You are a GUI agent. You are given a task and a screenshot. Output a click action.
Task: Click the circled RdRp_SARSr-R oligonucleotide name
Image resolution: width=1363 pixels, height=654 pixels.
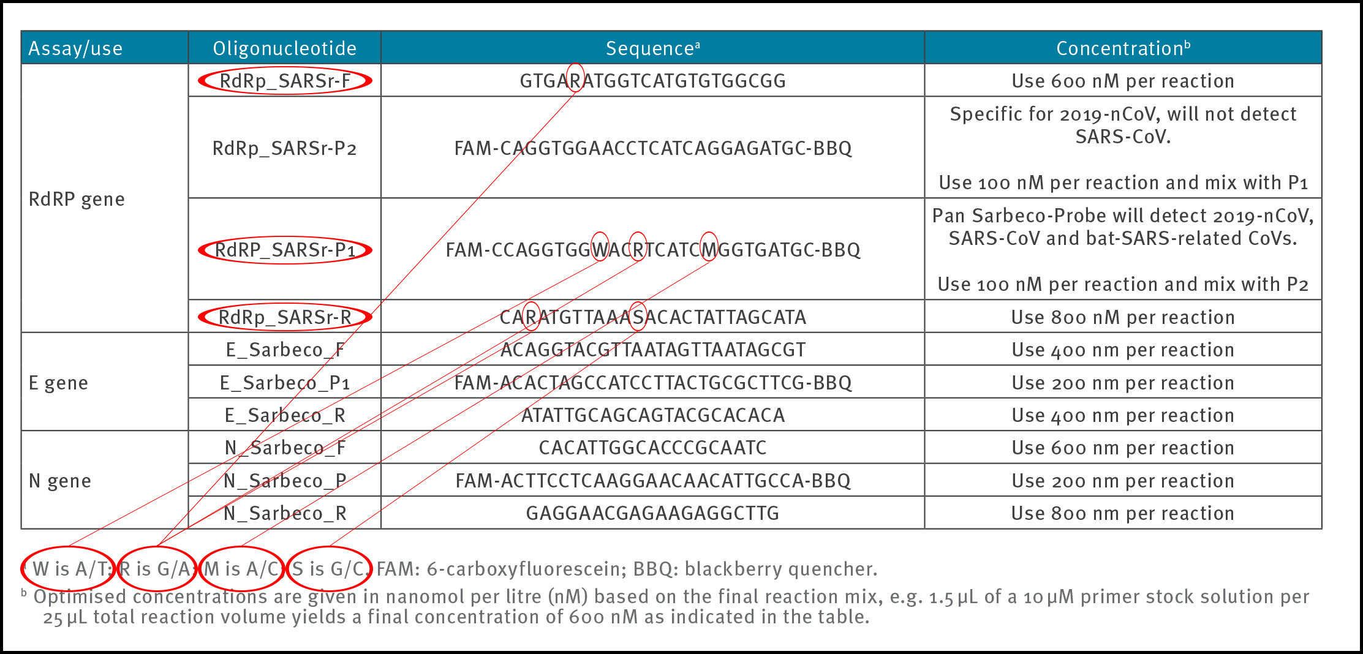click(x=285, y=317)
